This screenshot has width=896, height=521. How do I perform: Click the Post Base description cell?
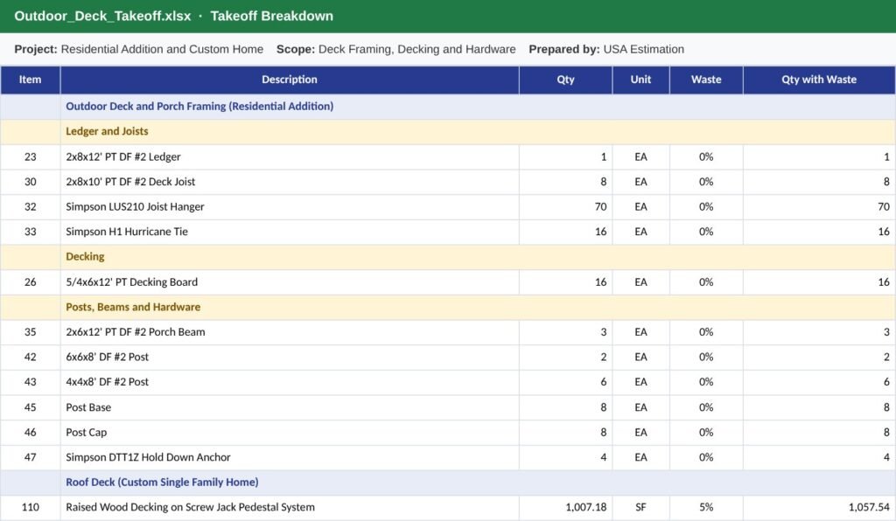click(290, 408)
